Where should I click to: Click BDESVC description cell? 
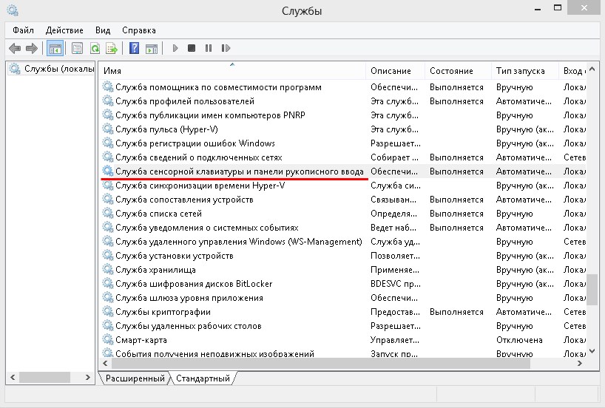[x=396, y=284]
